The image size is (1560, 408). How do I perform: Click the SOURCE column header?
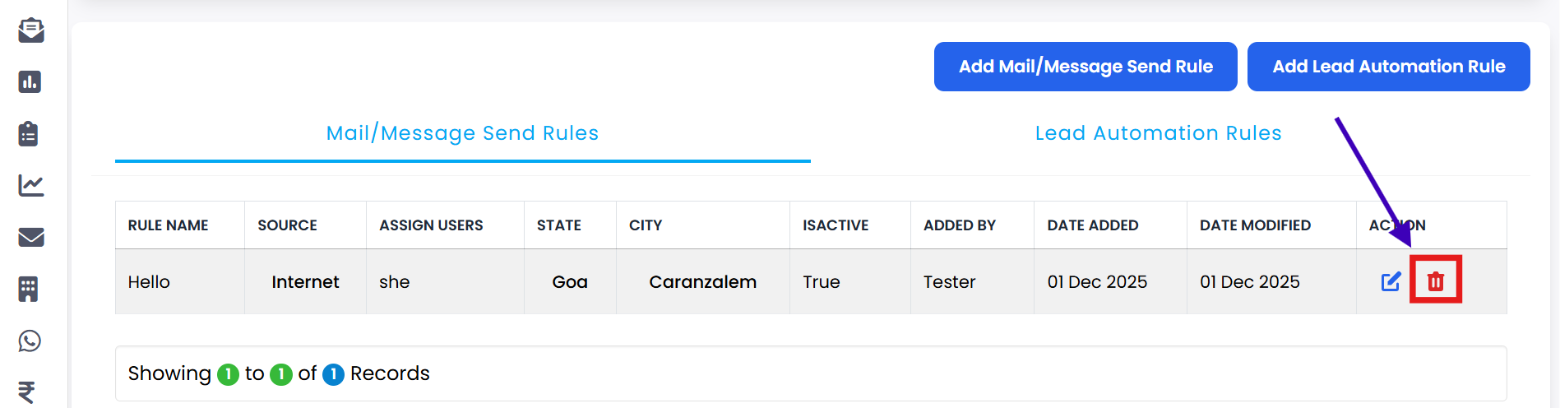tap(287, 225)
